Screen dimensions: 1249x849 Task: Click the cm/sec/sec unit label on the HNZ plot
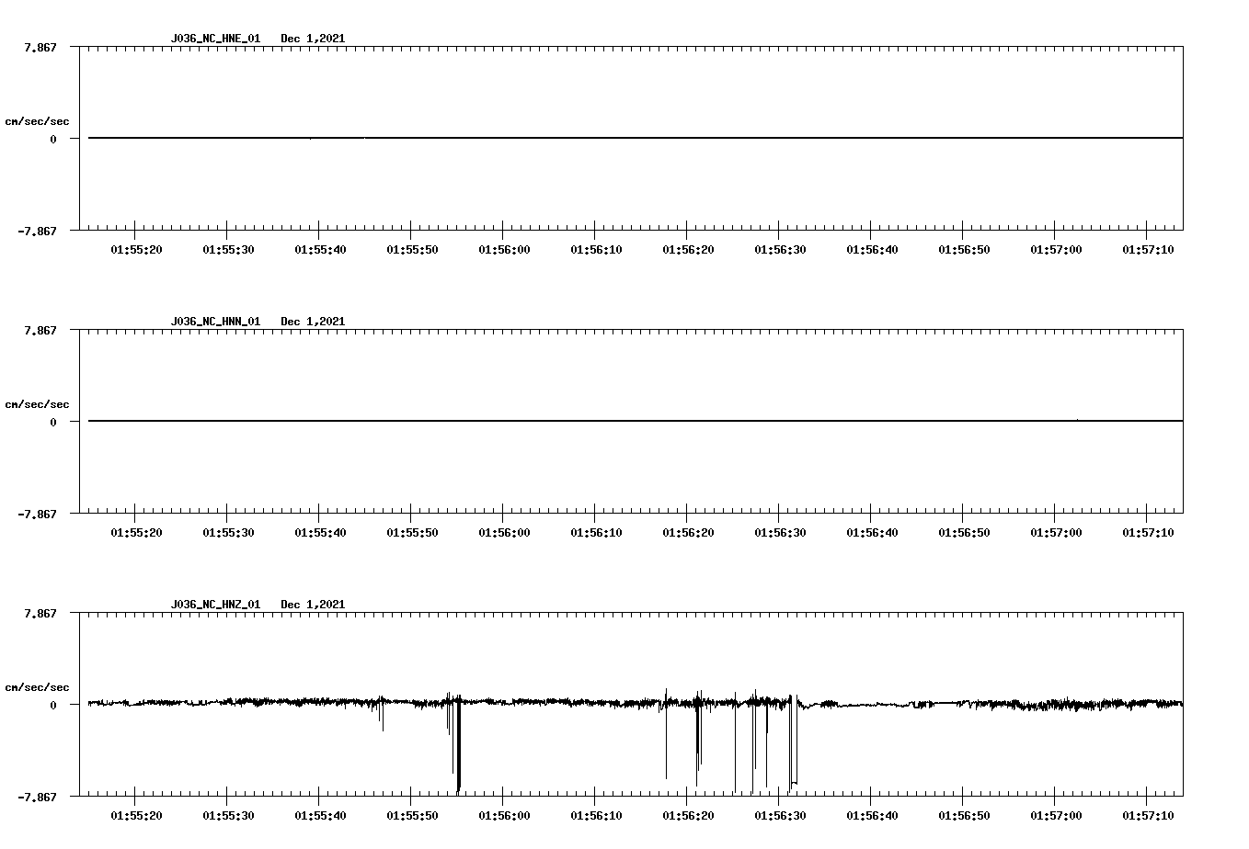(37, 687)
